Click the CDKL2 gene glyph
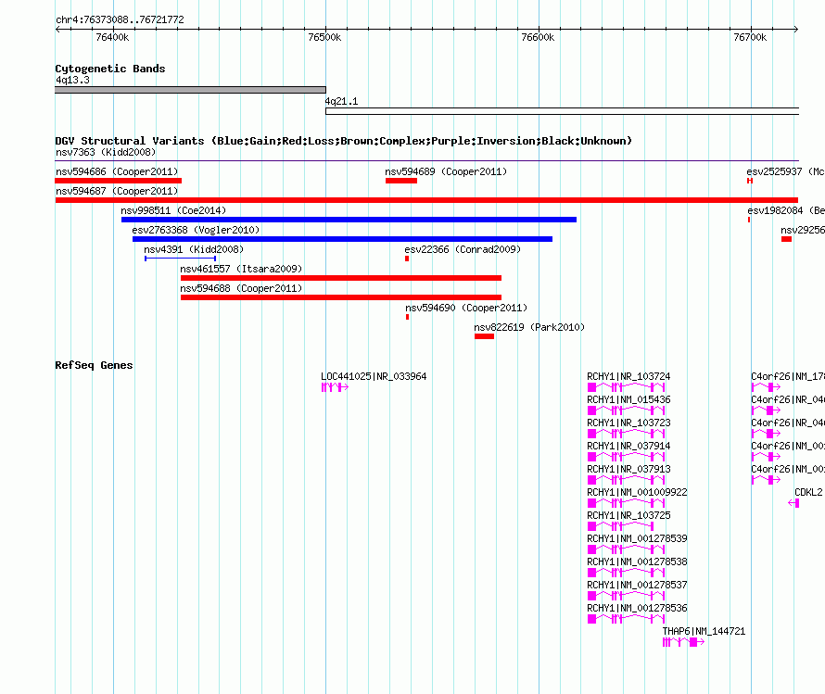Viewport: 825px width, 694px height. 794,503
